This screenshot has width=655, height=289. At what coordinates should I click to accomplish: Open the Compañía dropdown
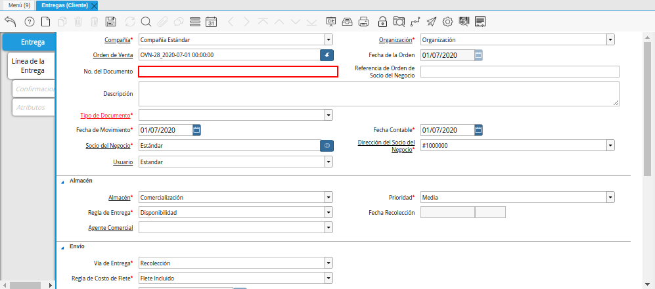pyautogui.click(x=328, y=39)
